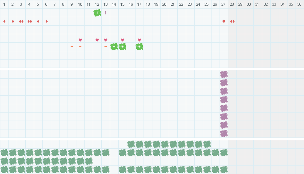
Task: Click the top purple marker in day 27 column
Action: click(224, 74)
